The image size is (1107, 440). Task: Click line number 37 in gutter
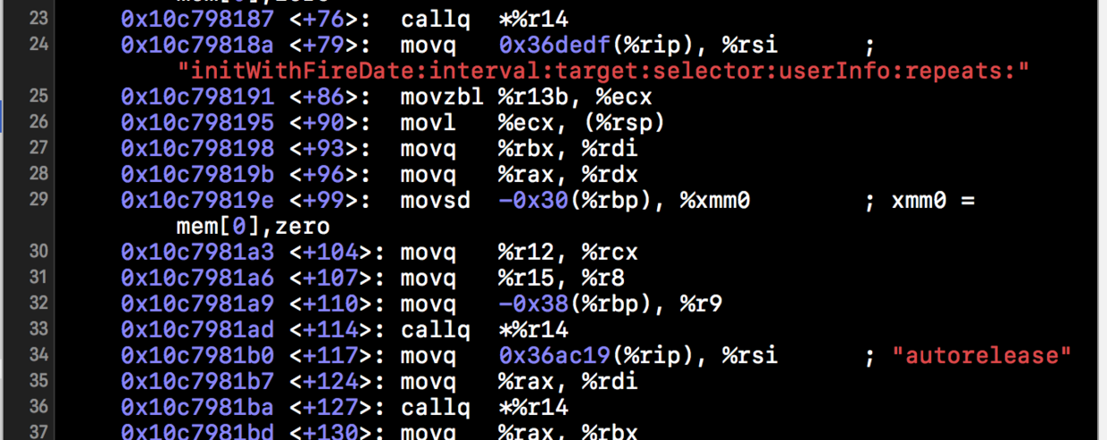(x=37, y=433)
